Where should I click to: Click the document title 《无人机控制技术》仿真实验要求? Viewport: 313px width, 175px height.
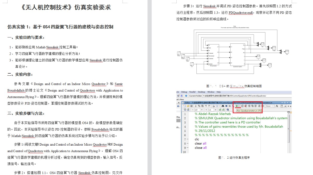tap(65, 7)
